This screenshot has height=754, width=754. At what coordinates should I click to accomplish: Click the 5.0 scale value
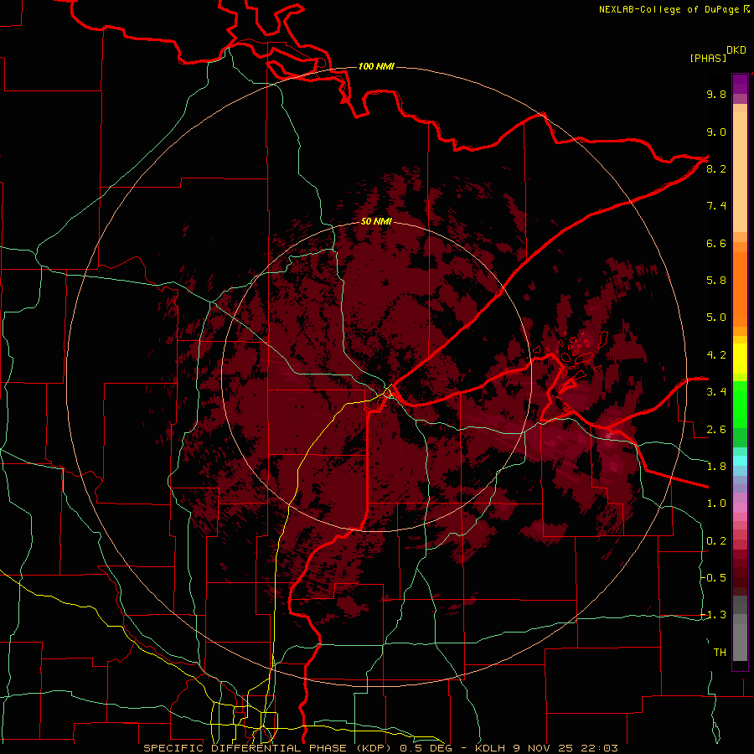coord(716,318)
